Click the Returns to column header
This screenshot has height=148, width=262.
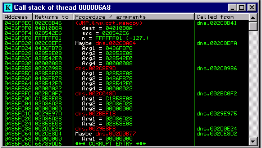53,17
